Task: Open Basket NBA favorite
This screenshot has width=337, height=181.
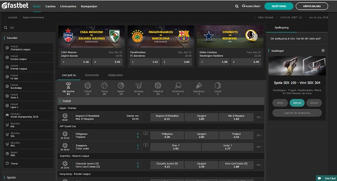Action: pos(28,154)
